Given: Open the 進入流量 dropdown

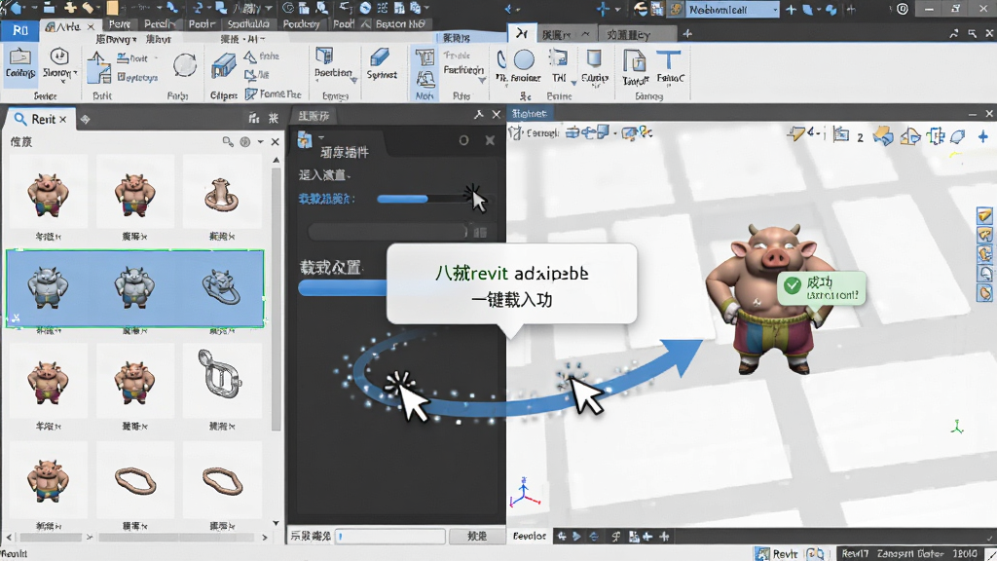Looking at the screenshot, I should point(325,175).
